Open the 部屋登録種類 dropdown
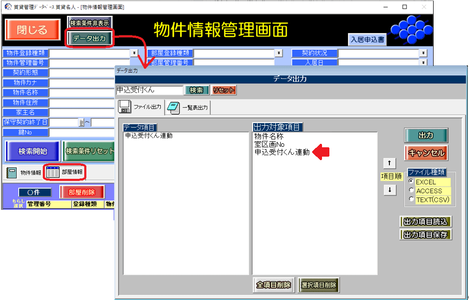469x300 pixels. coord(279,53)
